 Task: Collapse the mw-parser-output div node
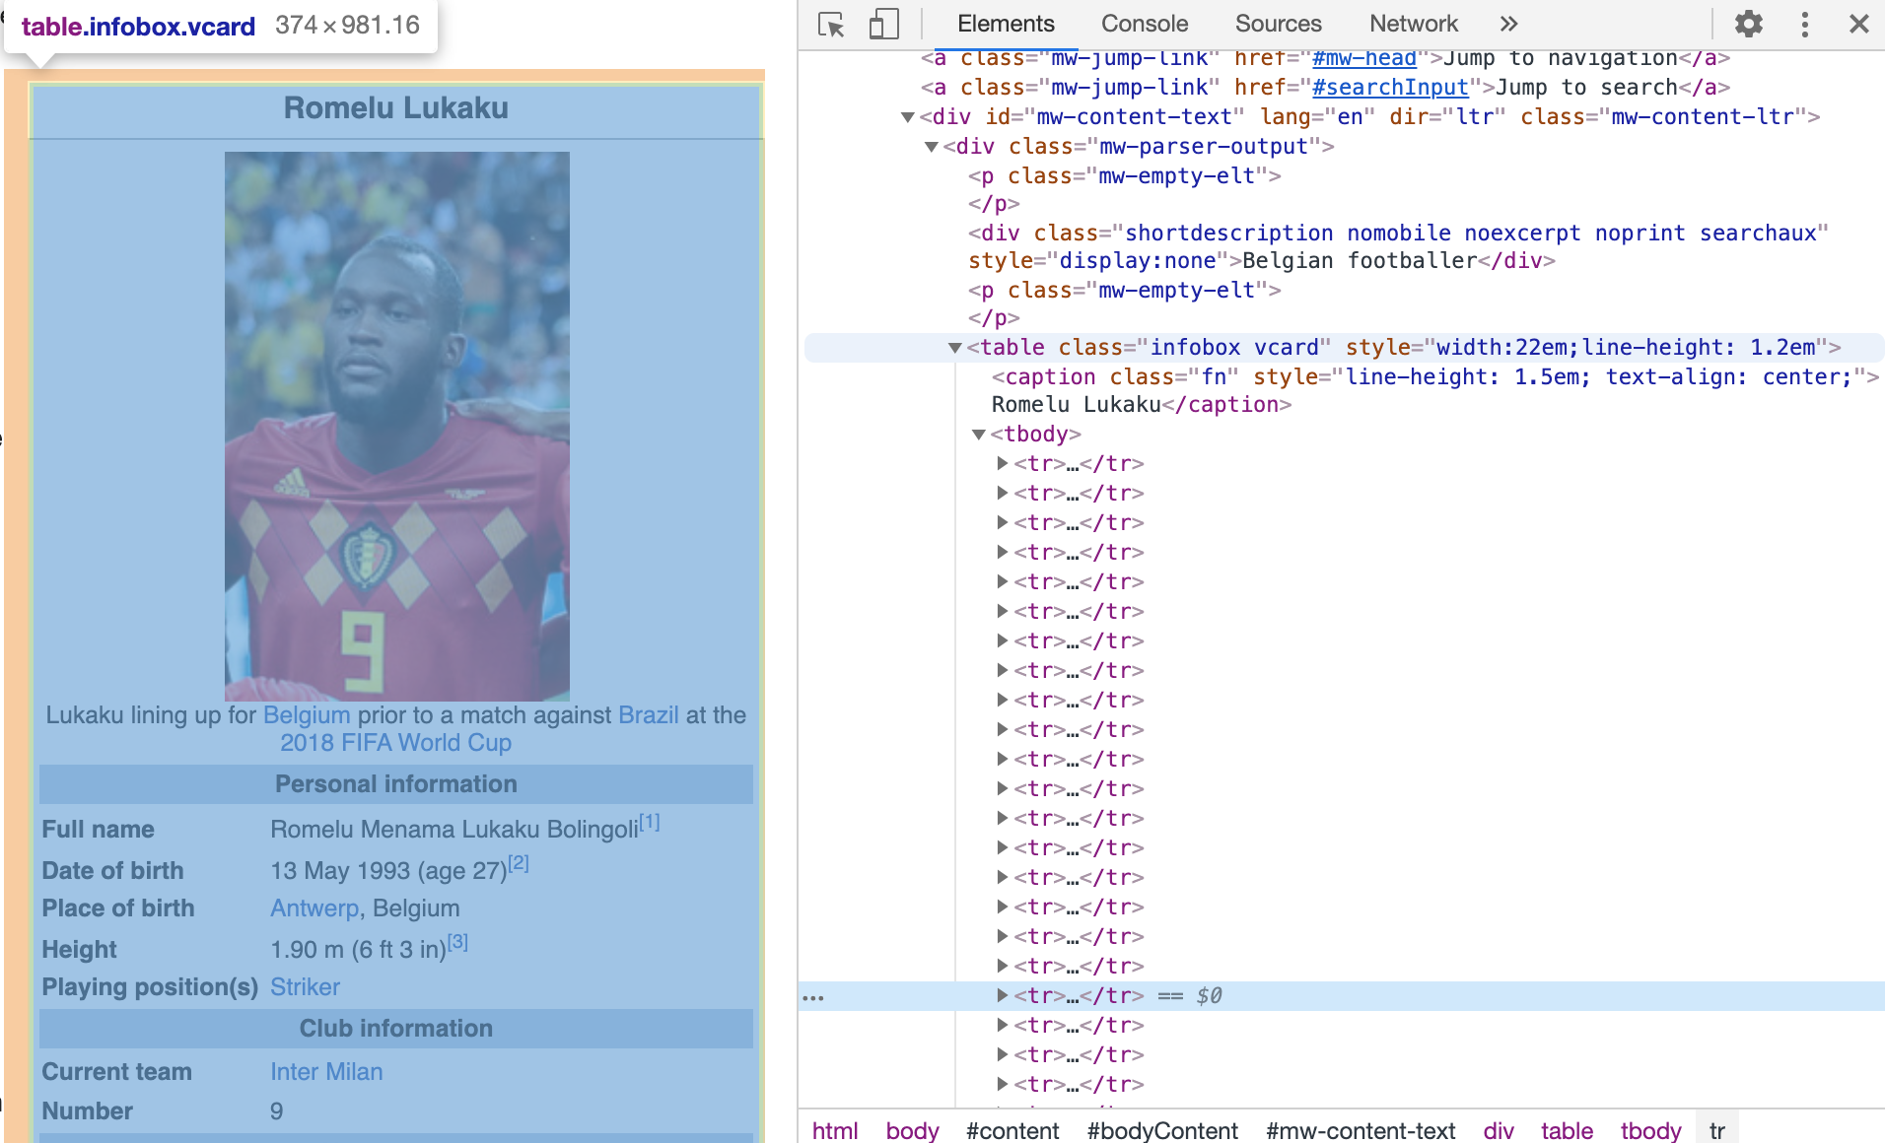[931, 147]
